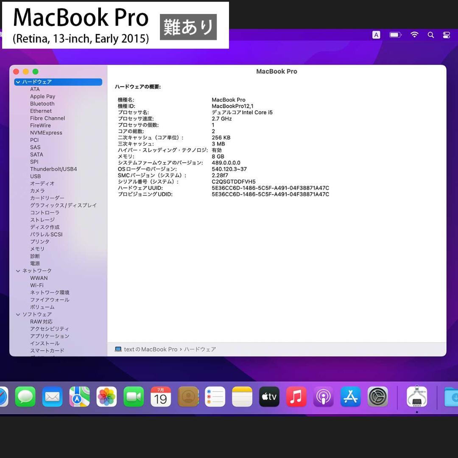The height and width of the screenshot is (458, 458).
Task: Select カードリーダー in the sidebar
Action: point(47,198)
